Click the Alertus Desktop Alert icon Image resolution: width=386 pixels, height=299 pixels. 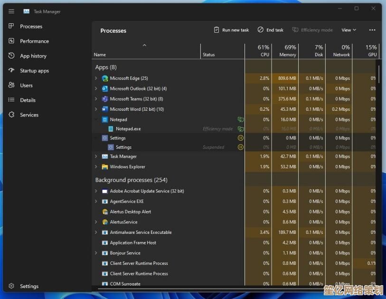(105, 212)
